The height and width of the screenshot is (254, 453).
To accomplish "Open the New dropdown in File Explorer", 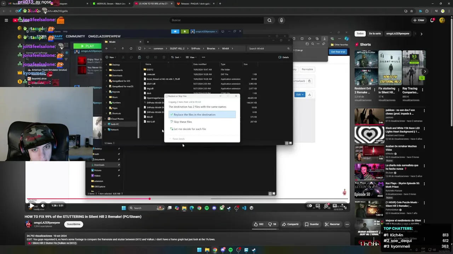I will (x=110, y=57).
